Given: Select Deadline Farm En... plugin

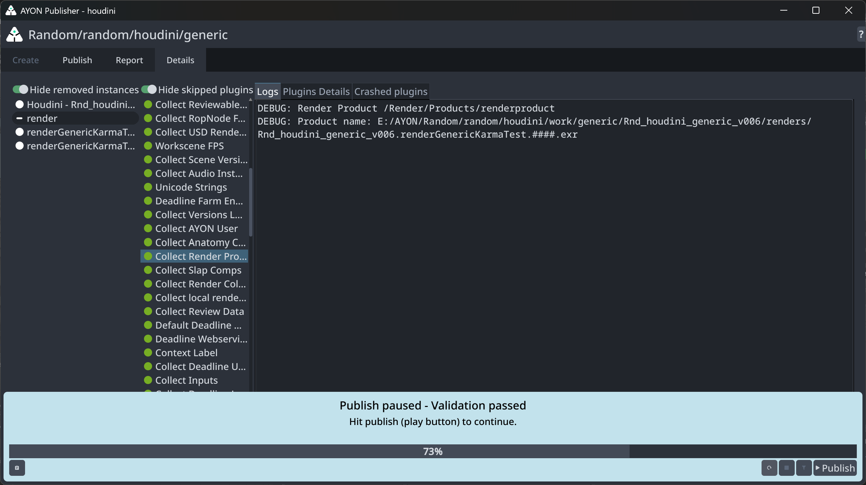Looking at the screenshot, I should coord(194,201).
